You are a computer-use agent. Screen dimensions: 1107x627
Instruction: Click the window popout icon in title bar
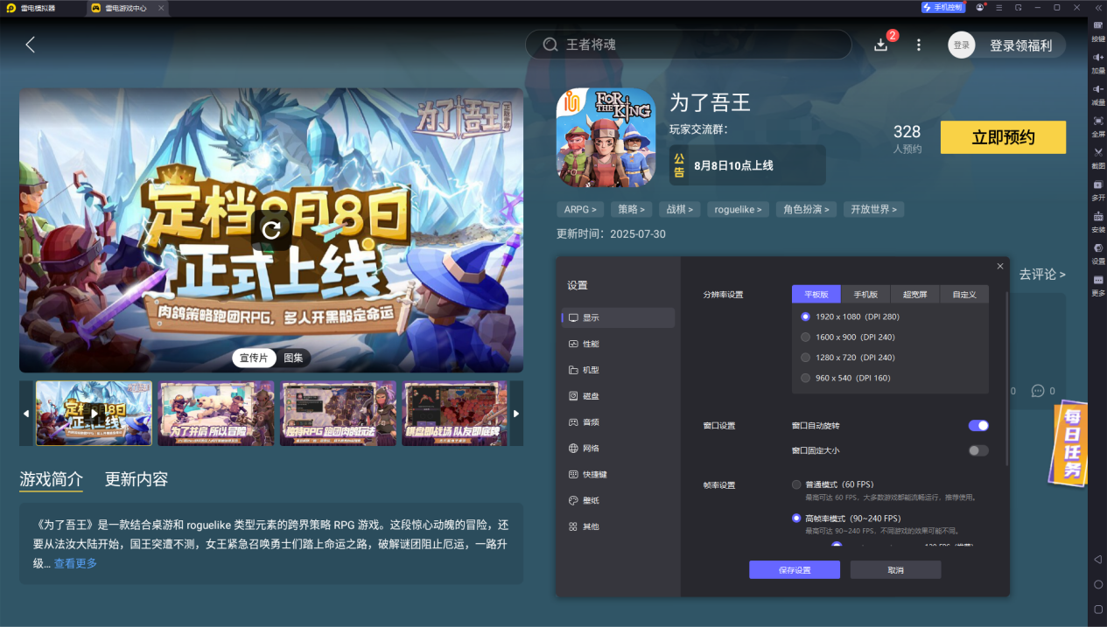coord(1018,7)
